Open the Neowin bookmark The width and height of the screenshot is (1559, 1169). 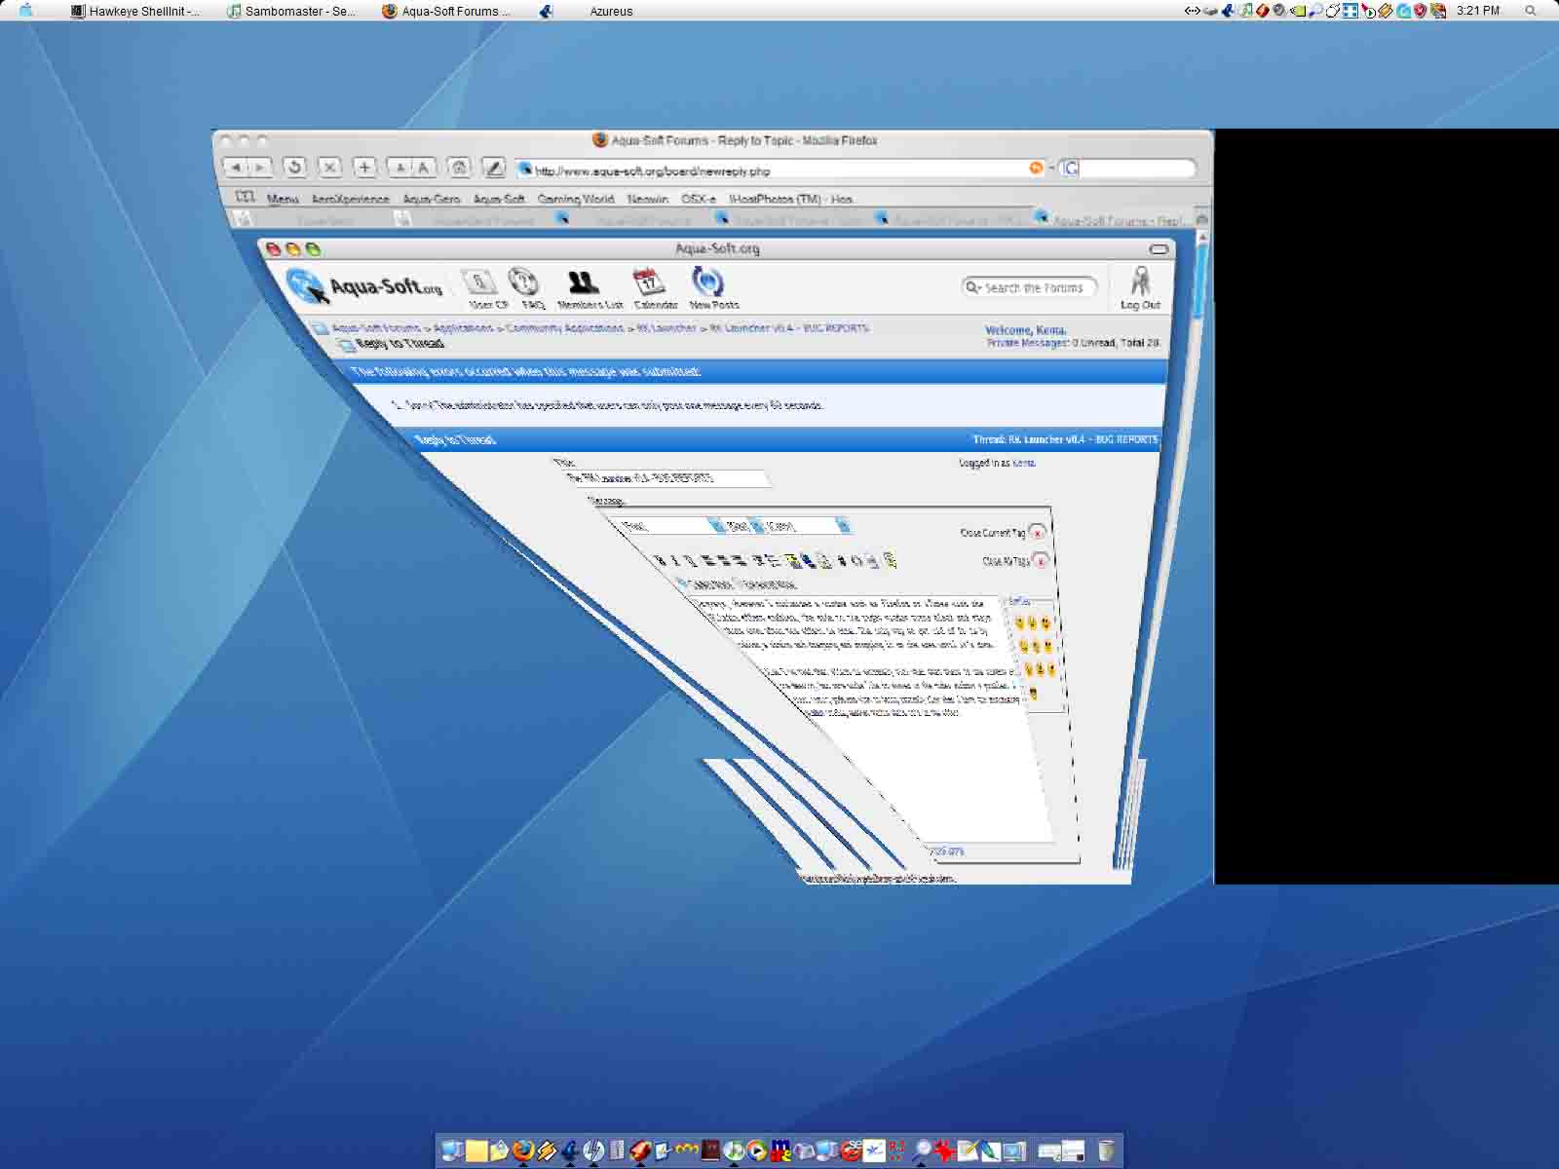pos(648,198)
